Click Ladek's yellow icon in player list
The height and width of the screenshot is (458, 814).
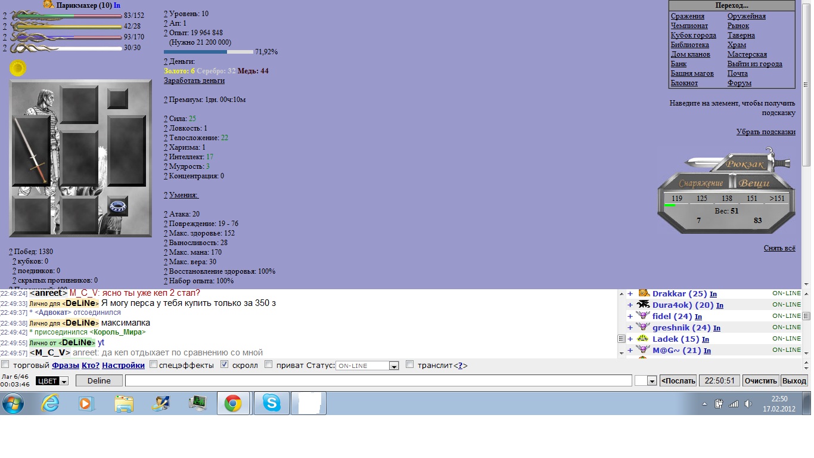pos(643,339)
